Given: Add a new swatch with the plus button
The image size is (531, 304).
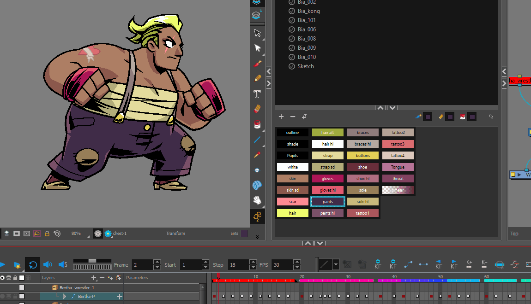Looking at the screenshot, I should (x=281, y=117).
